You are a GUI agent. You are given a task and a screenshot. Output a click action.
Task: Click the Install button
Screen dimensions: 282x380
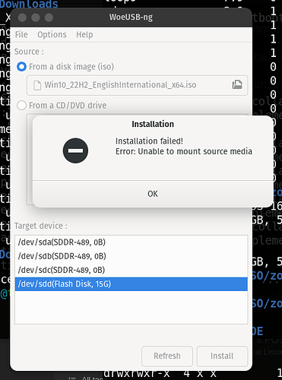click(x=222, y=356)
